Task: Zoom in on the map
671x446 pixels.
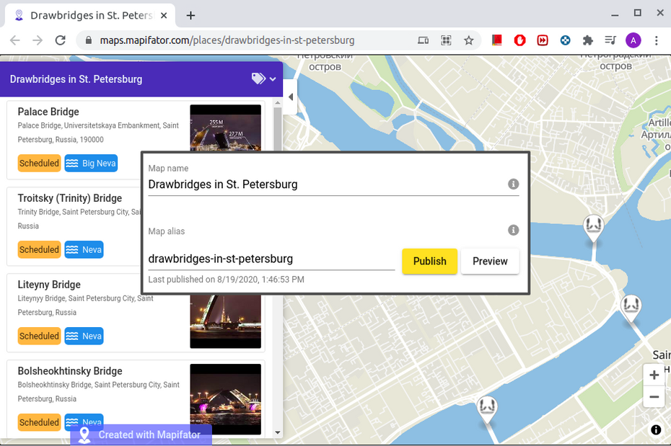Action: pos(654,375)
